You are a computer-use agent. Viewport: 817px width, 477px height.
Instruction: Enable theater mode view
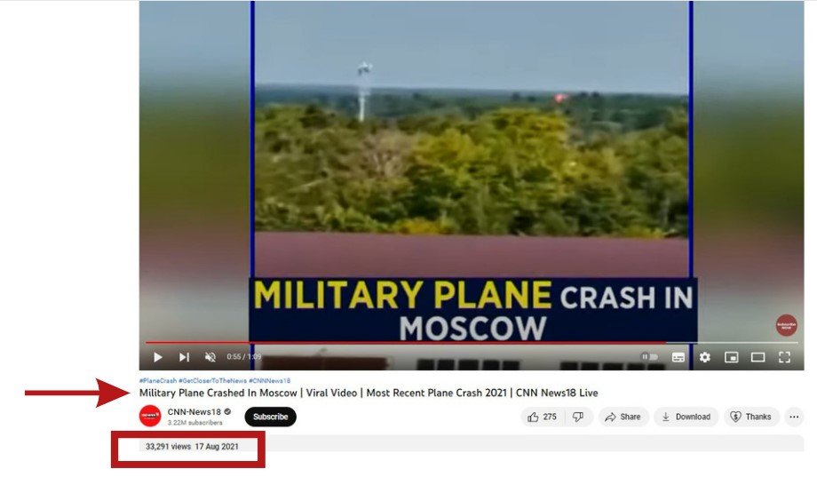click(758, 357)
